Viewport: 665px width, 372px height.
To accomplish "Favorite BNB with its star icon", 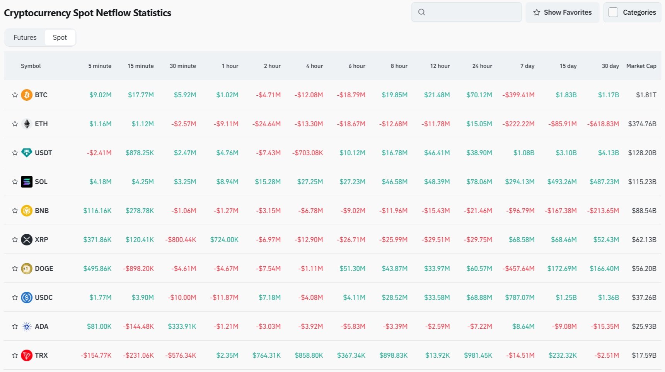I will pos(15,211).
